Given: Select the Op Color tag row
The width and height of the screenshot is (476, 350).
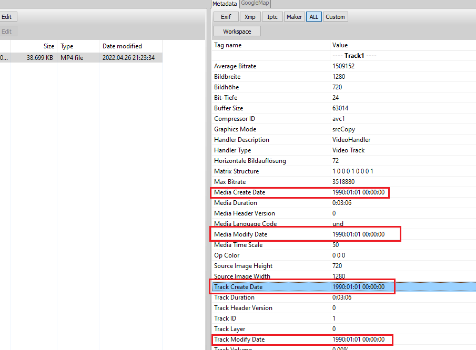Looking at the screenshot, I should click(344, 255).
